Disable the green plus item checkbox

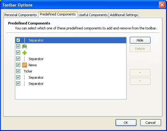[x=18, y=52]
